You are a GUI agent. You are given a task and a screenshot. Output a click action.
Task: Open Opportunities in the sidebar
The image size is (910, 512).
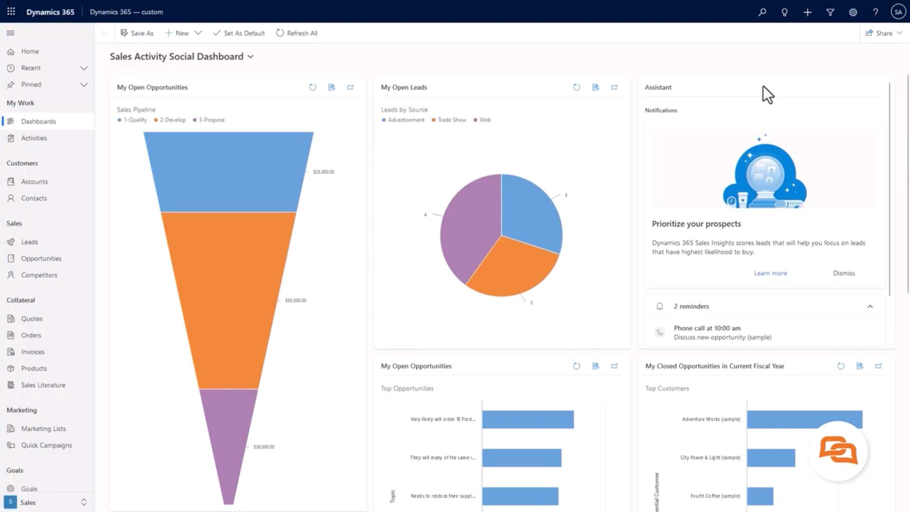click(x=41, y=258)
